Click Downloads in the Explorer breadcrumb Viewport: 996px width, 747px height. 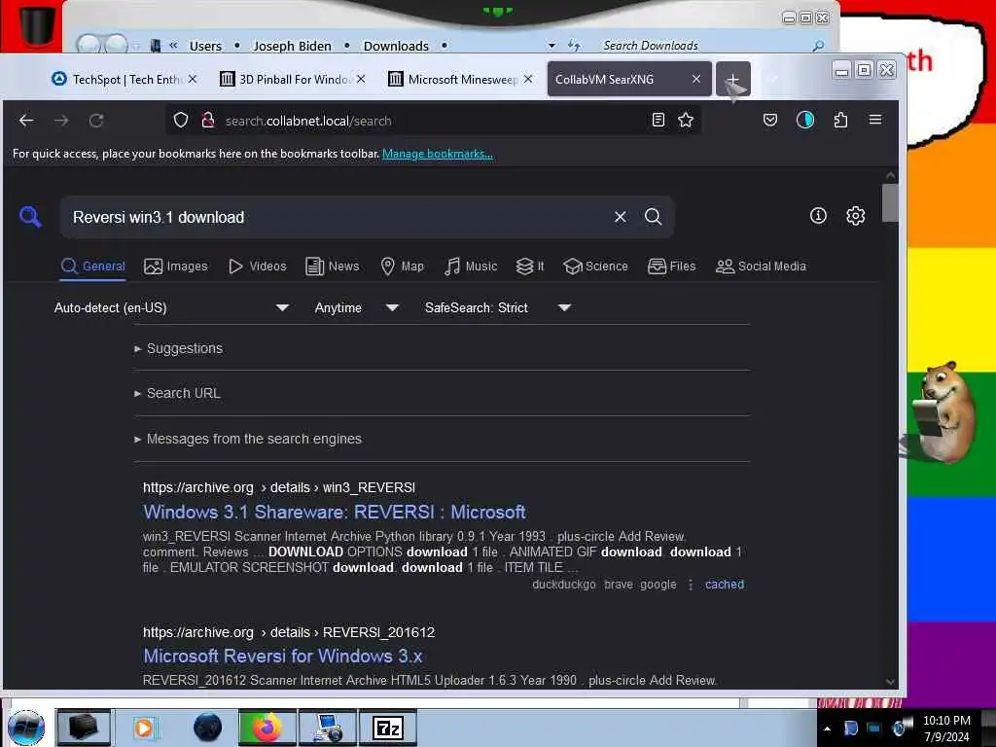pyautogui.click(x=396, y=46)
